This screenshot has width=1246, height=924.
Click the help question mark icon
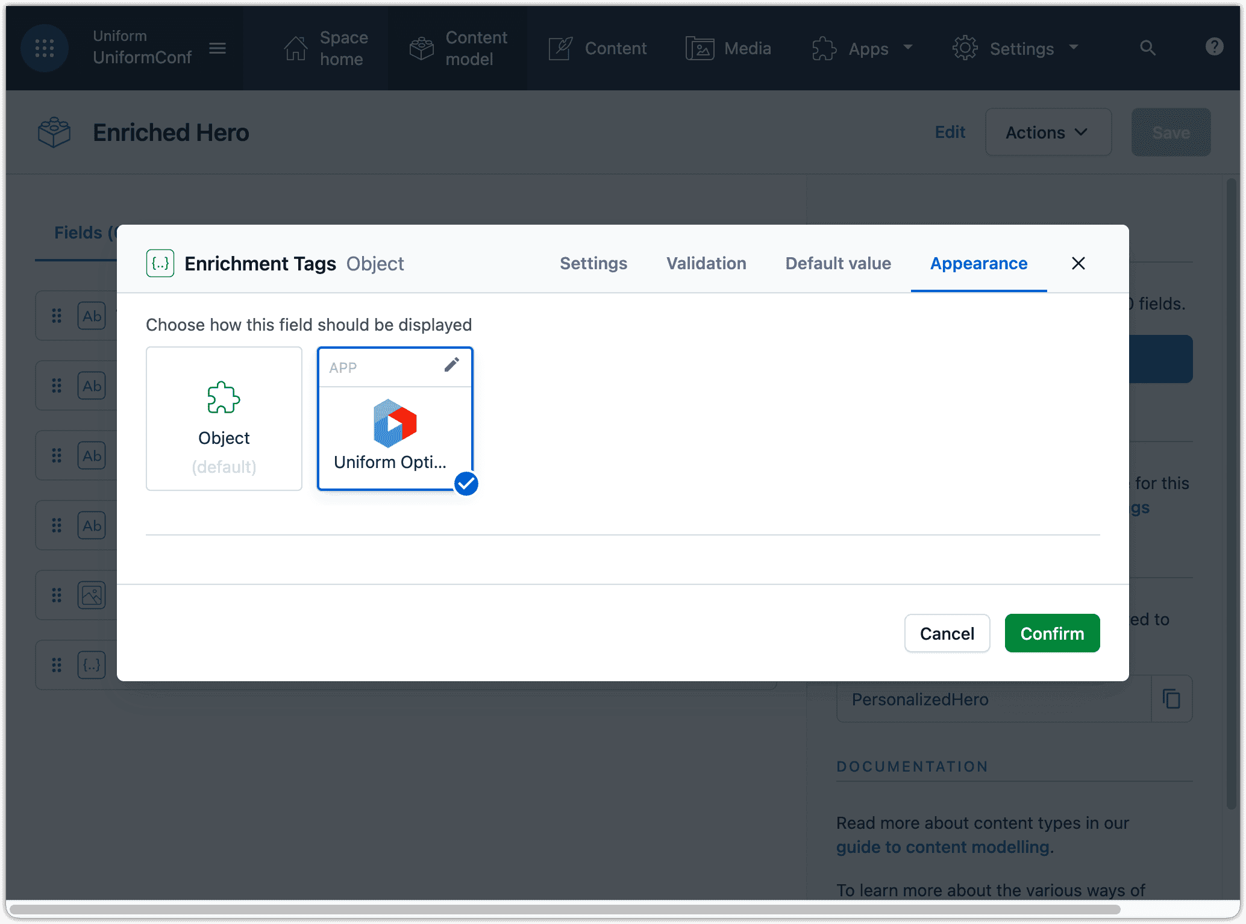pos(1214,47)
